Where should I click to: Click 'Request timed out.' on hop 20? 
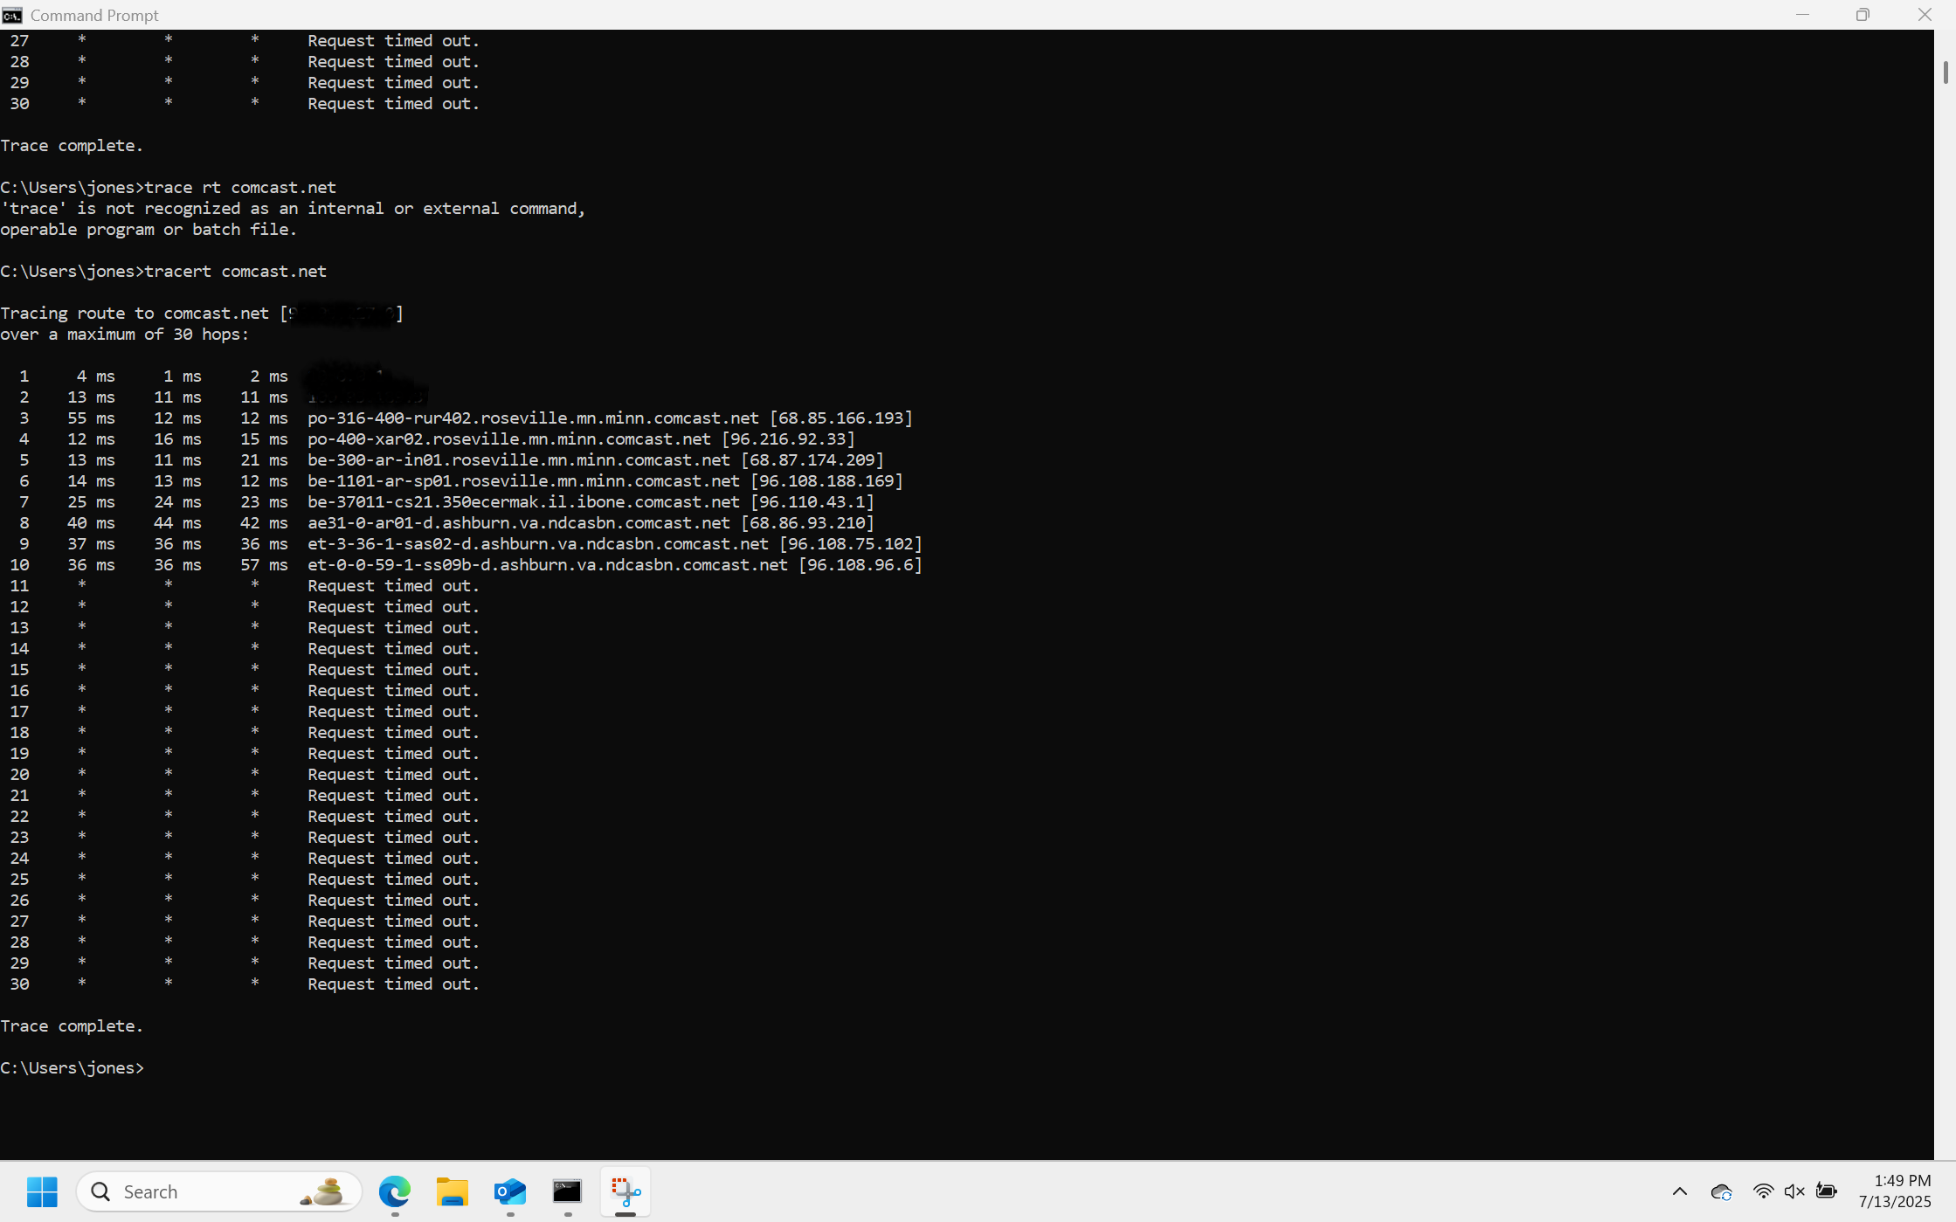tap(393, 775)
